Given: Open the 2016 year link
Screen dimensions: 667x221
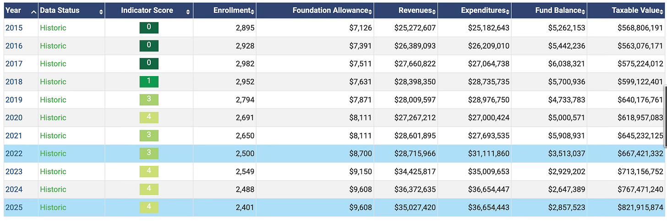Looking at the screenshot, I should coord(14,46).
